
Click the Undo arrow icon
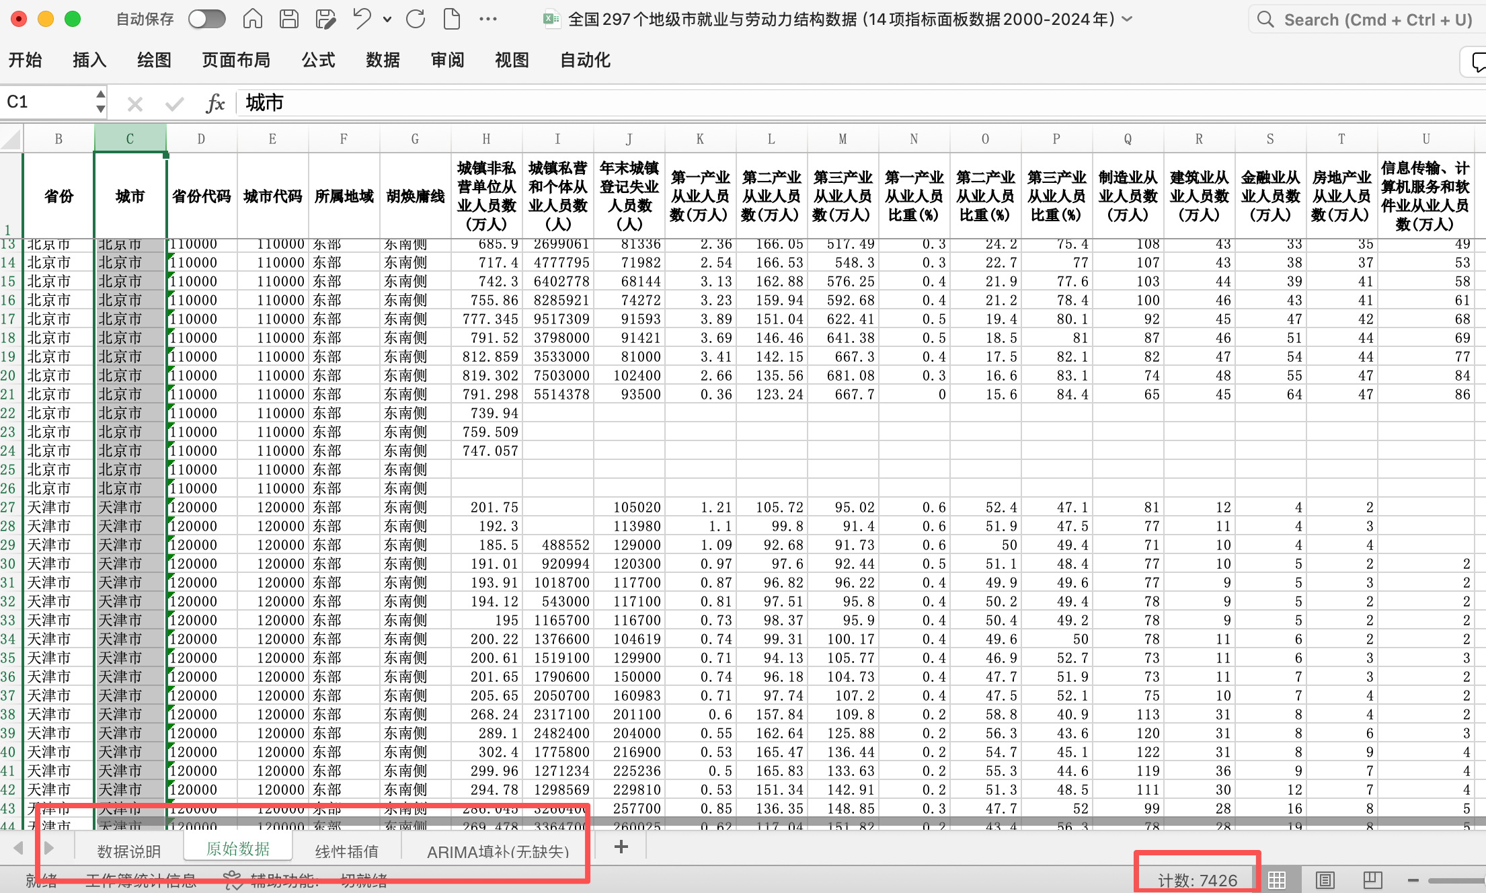click(x=362, y=19)
